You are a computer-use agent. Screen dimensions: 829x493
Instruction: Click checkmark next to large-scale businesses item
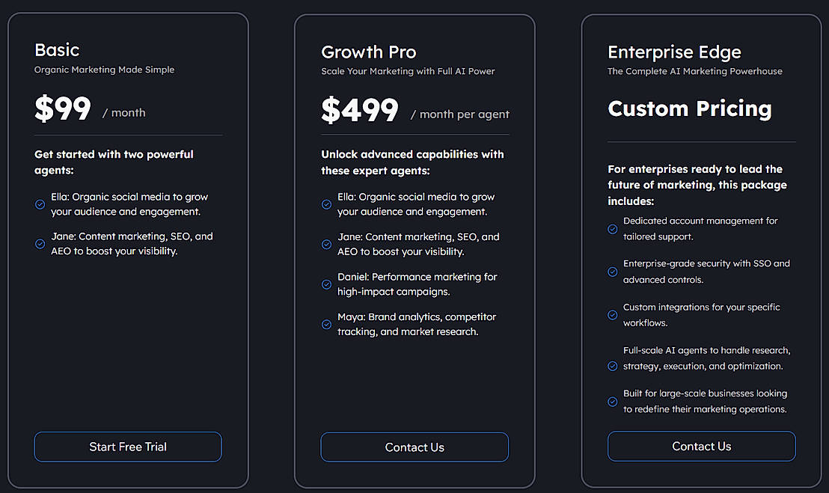point(613,402)
